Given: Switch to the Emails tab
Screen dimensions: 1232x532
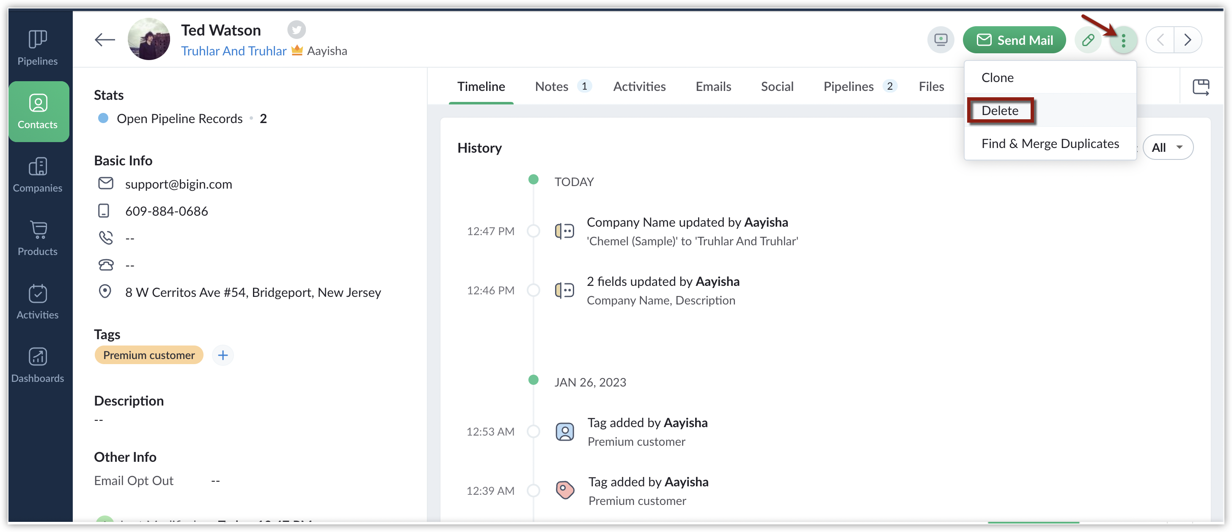Looking at the screenshot, I should pyautogui.click(x=713, y=87).
